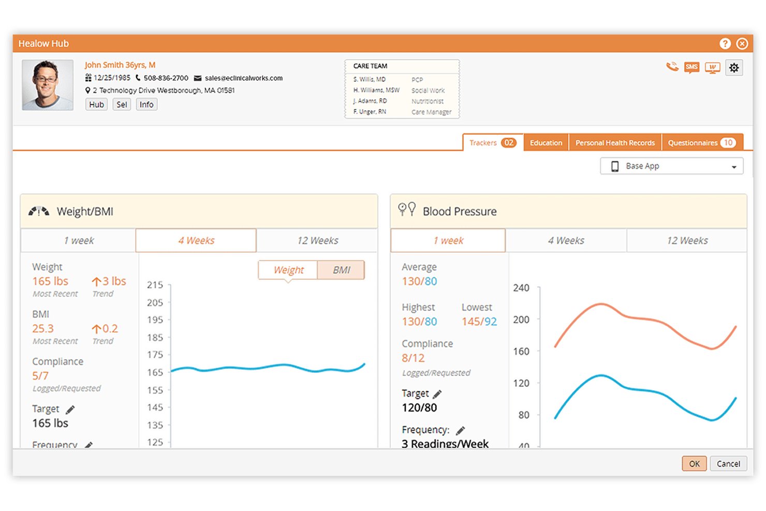Edit the 120/80 blood pressure target

(437, 394)
